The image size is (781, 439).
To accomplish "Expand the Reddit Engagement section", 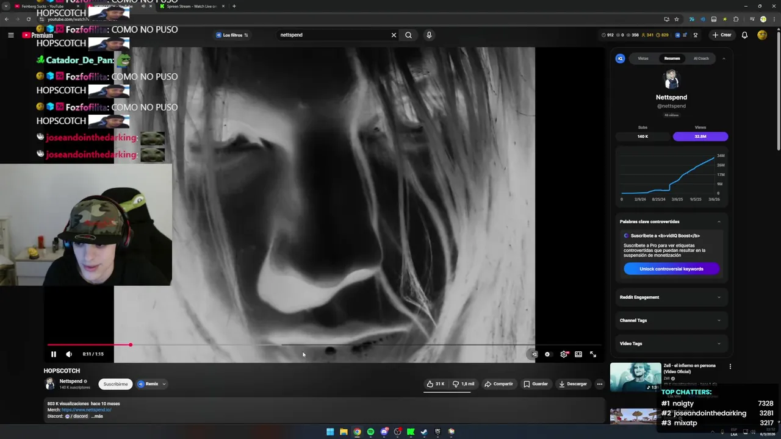I will (x=670, y=298).
